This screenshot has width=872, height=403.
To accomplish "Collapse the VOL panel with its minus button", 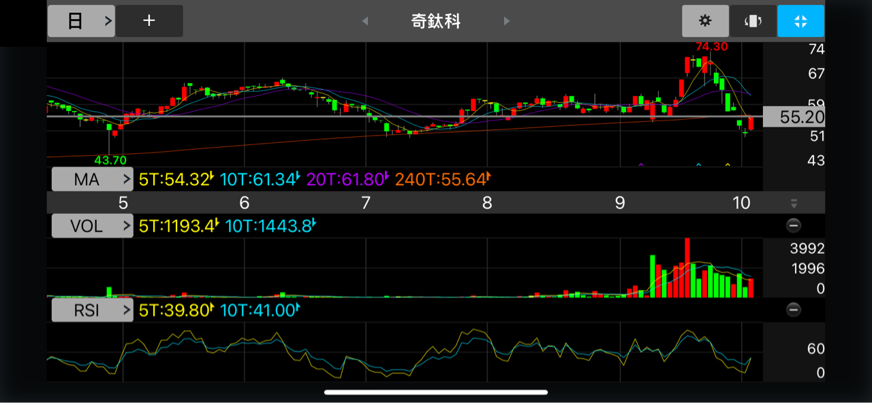I will [x=794, y=225].
